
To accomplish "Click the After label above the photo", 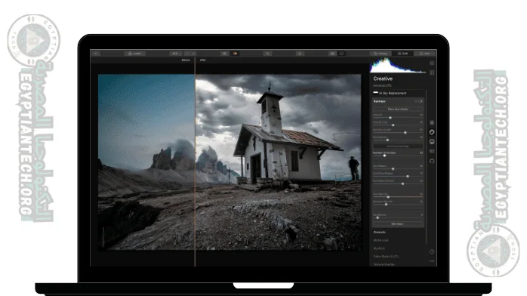I will coord(203,60).
